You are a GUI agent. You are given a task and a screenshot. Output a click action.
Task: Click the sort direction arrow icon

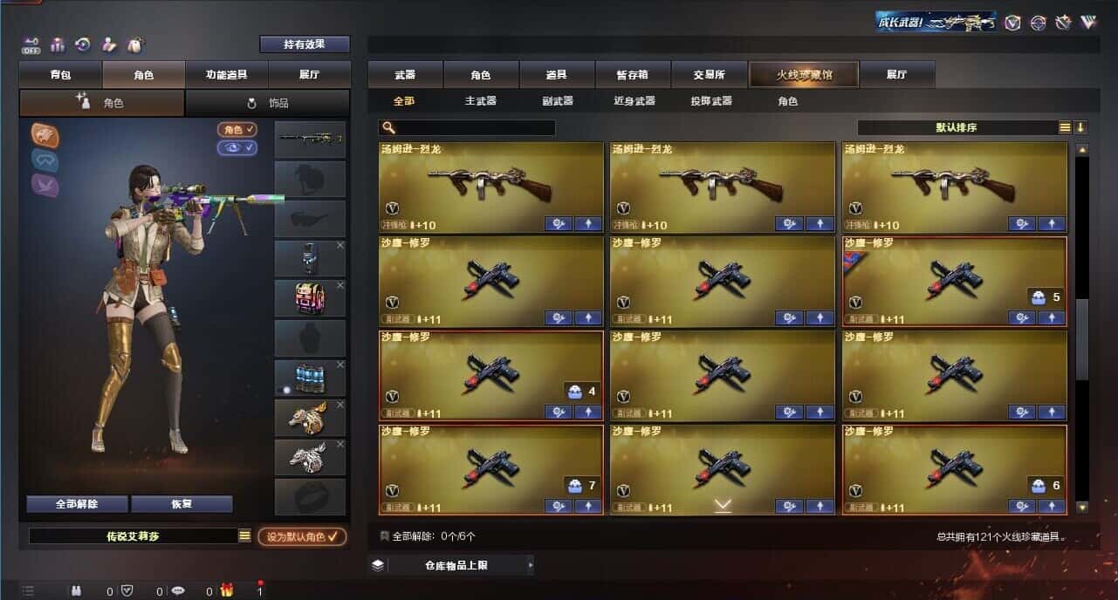point(1080,127)
